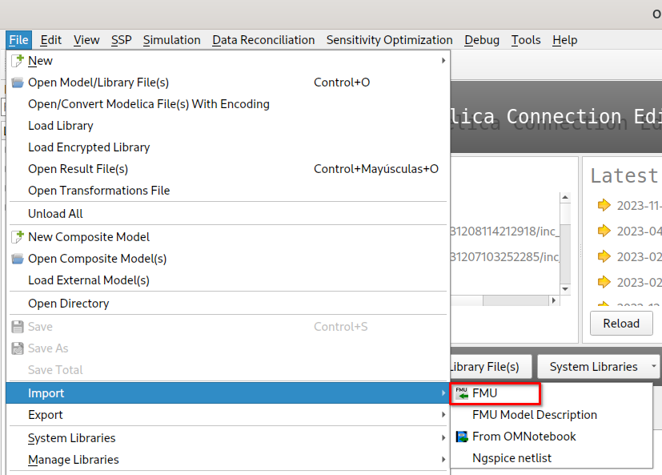662x475 pixels.
Task: Click the Open Model/Library File(s) folder icon
Action: coord(18,82)
